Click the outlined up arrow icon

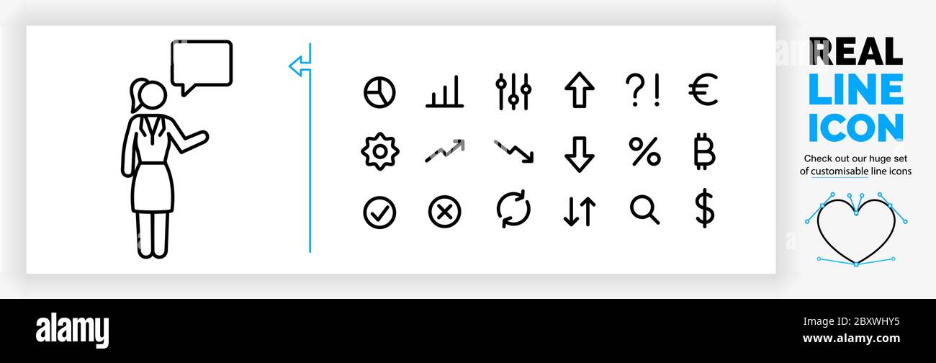pos(579,91)
